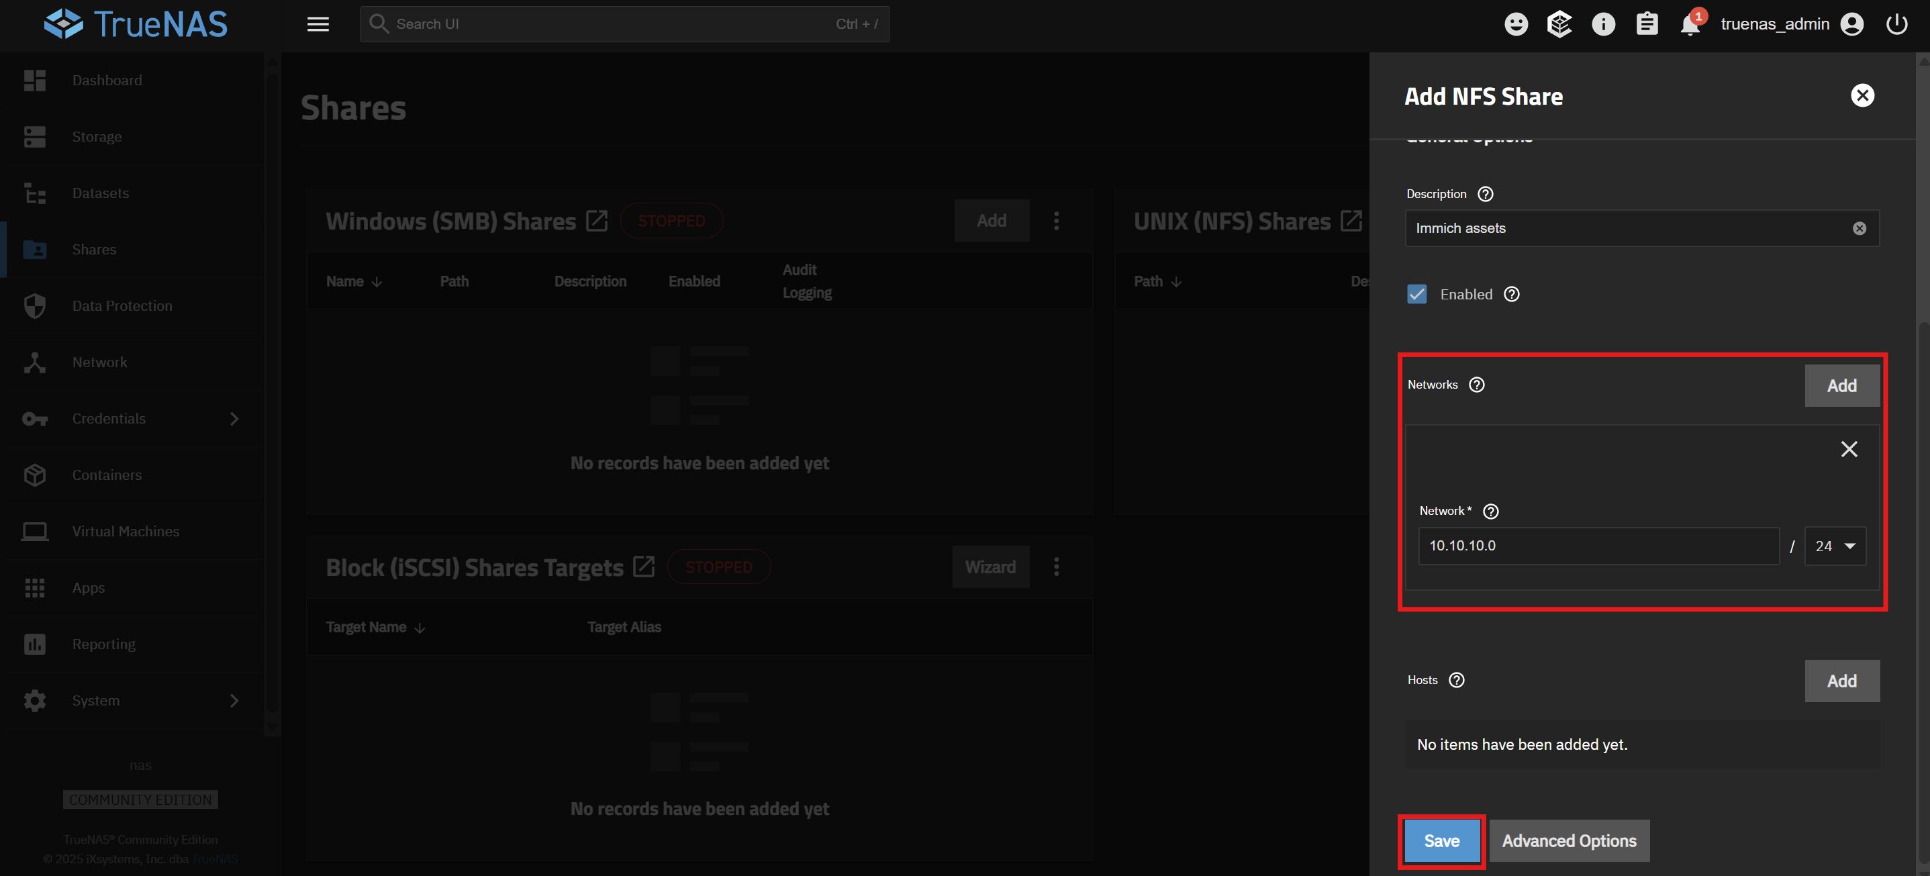Click the Advanced Options button
The width and height of the screenshot is (1930, 876).
click(x=1569, y=841)
